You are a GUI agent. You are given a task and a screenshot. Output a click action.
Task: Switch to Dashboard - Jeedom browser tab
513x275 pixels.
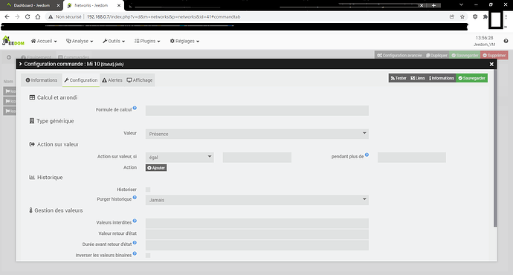[x=32, y=5]
